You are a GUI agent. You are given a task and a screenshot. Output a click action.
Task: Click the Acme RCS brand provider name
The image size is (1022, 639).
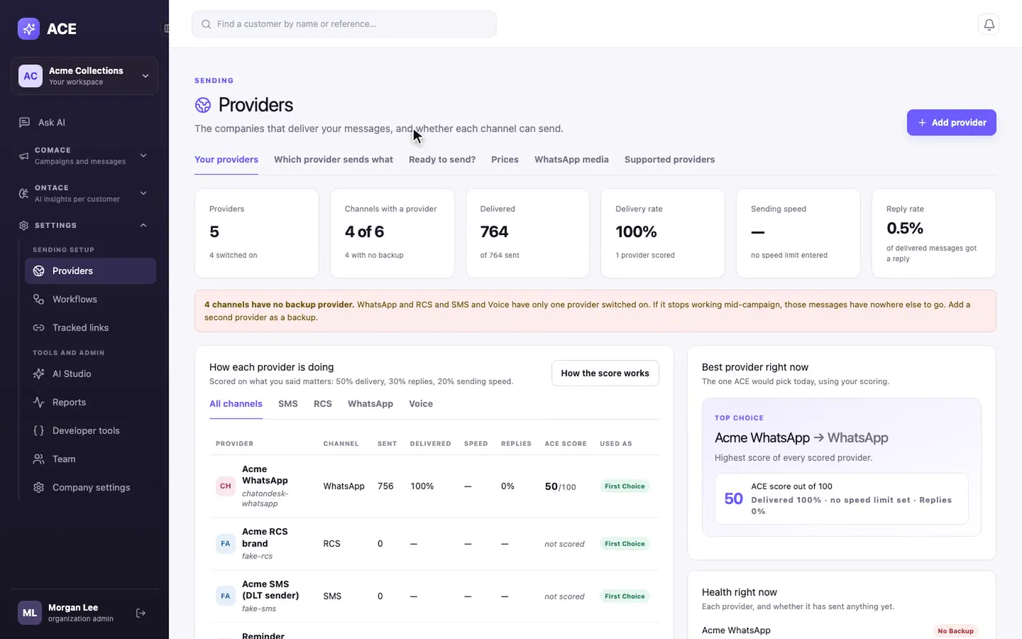click(265, 537)
